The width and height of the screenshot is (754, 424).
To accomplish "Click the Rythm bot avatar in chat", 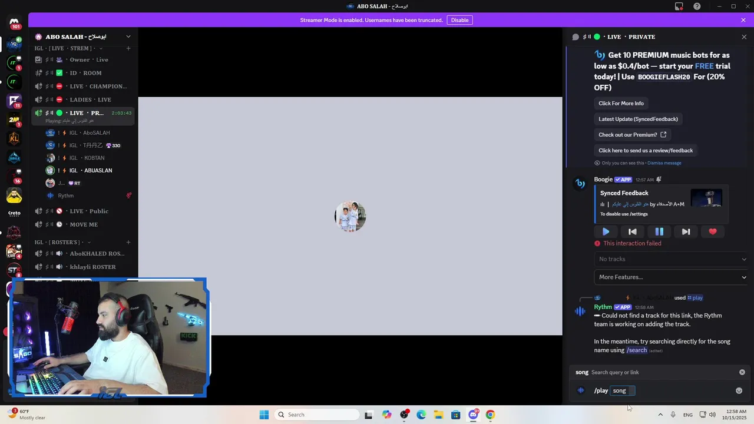I will point(580,311).
